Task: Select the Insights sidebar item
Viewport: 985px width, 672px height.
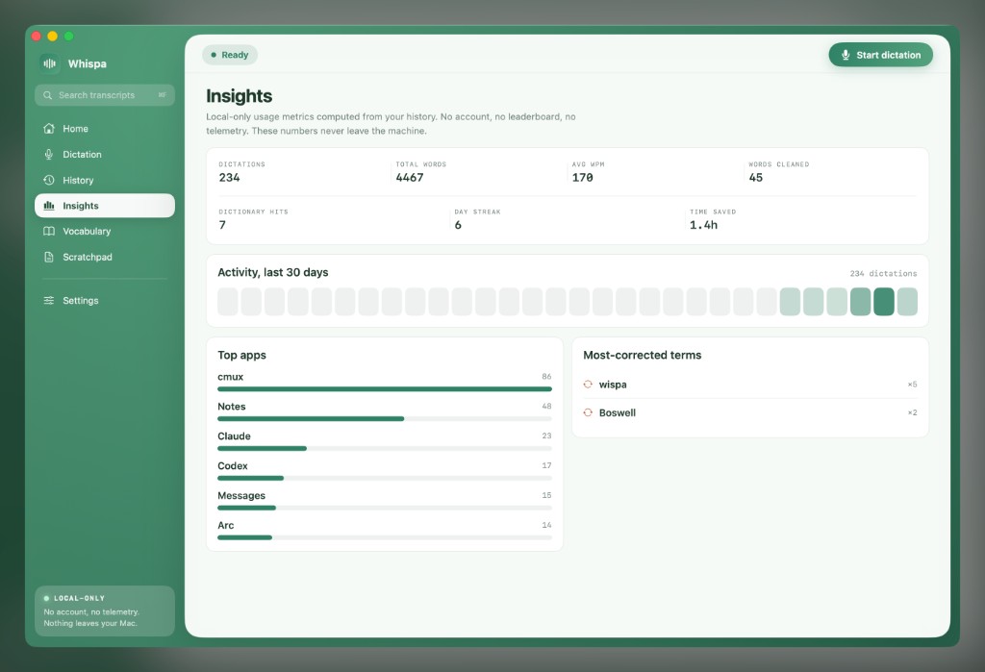Action: (x=105, y=206)
